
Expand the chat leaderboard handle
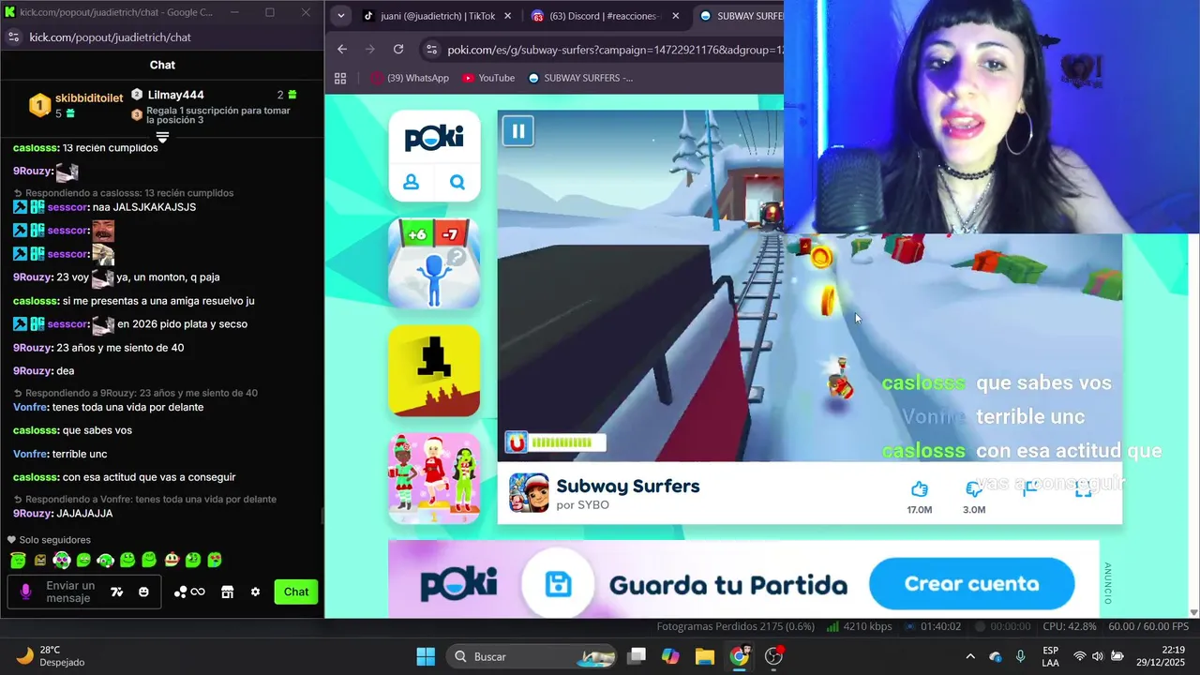pos(162,137)
